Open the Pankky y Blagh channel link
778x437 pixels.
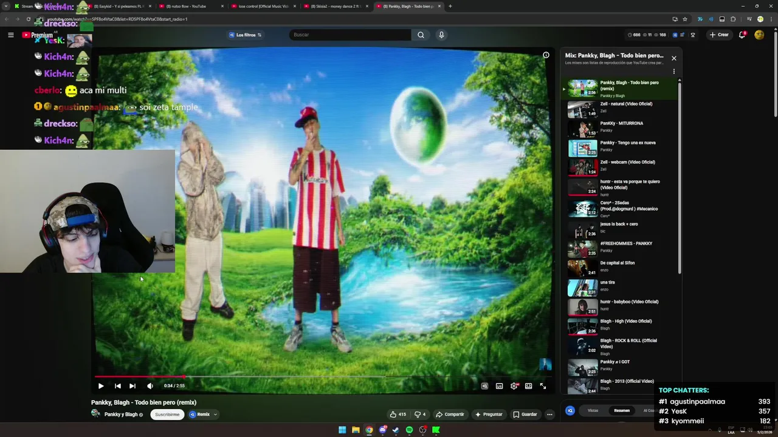point(120,415)
